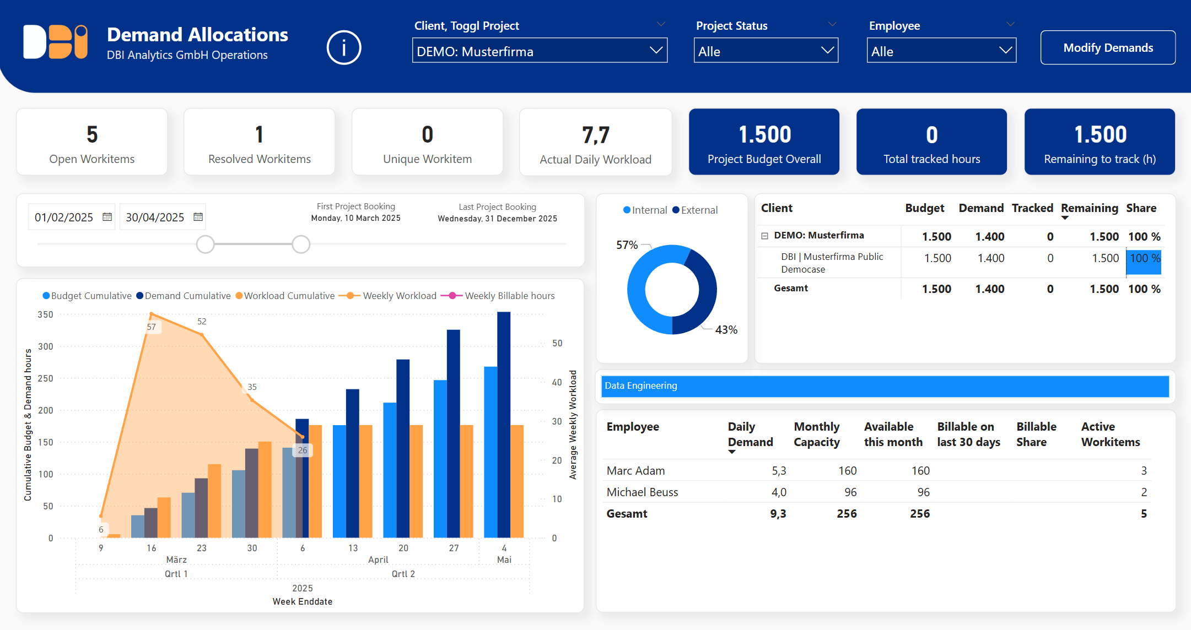The width and height of the screenshot is (1191, 630).
Task: Click the sort arrow under Remaining column
Action: point(1065,218)
